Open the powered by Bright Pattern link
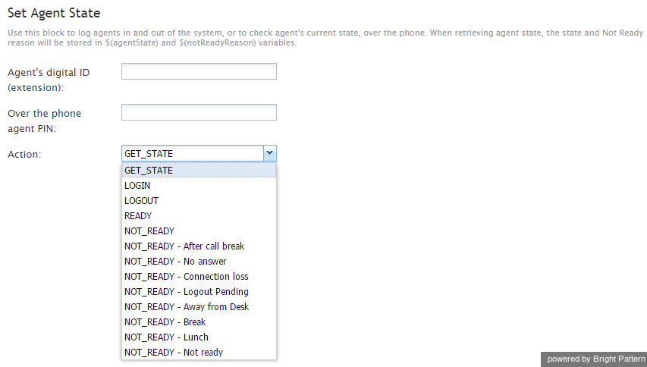The image size is (647, 367). [x=595, y=359]
